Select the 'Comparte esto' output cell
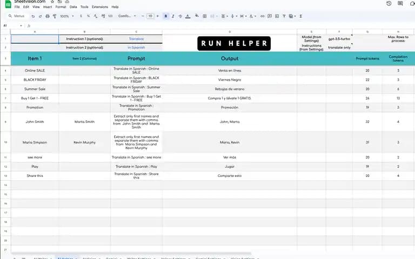Viewport: 415px width, 259px height. [x=230, y=176]
